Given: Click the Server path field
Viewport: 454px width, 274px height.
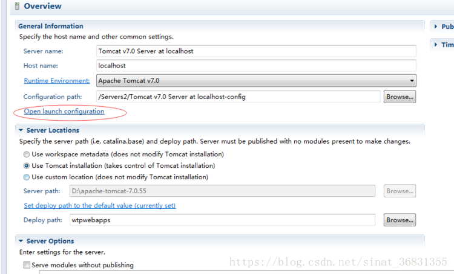Looking at the screenshot, I should pyautogui.click(x=222, y=191).
